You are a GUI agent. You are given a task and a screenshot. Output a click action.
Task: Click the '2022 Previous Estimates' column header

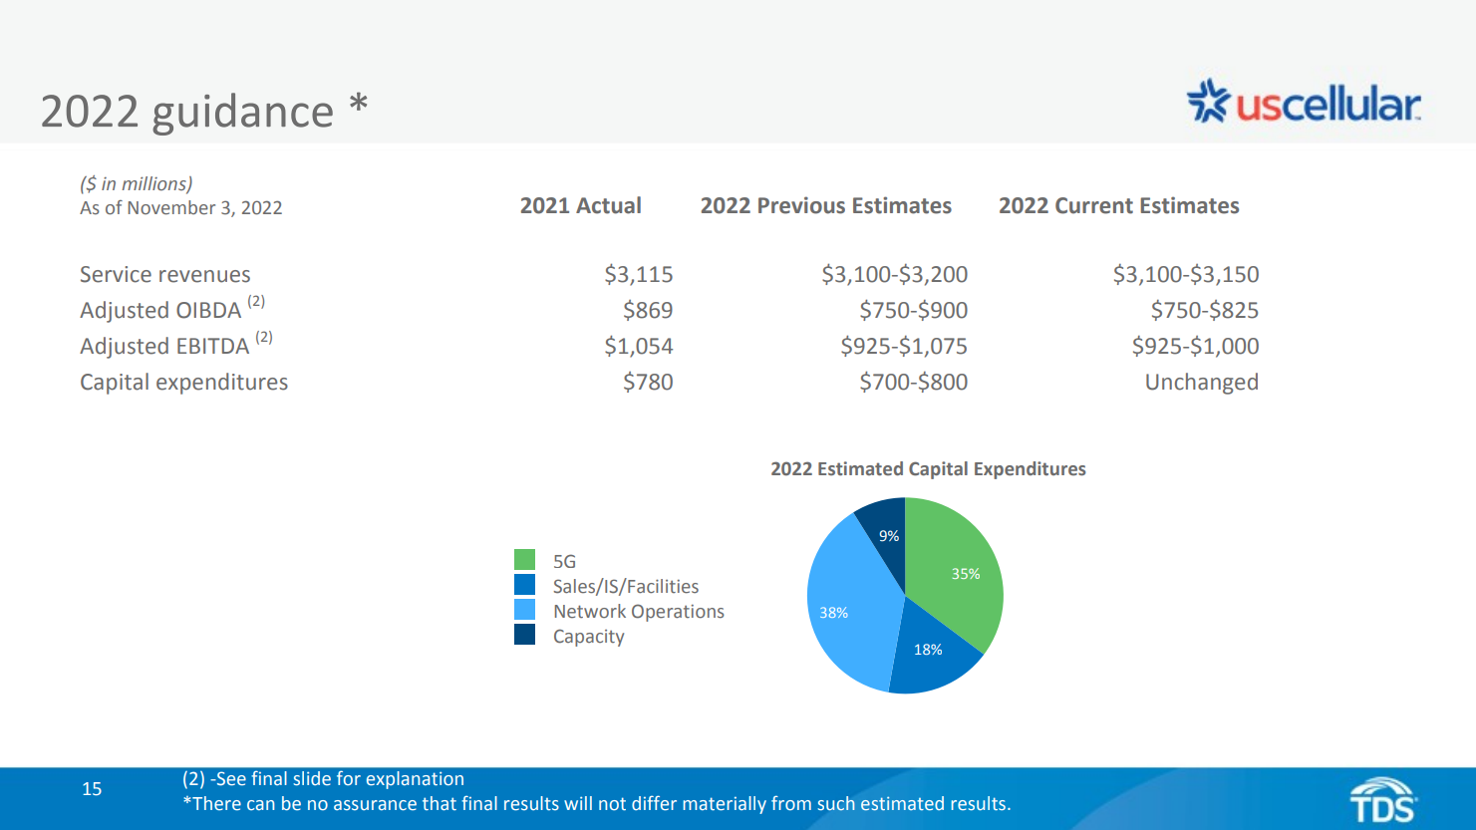(825, 206)
